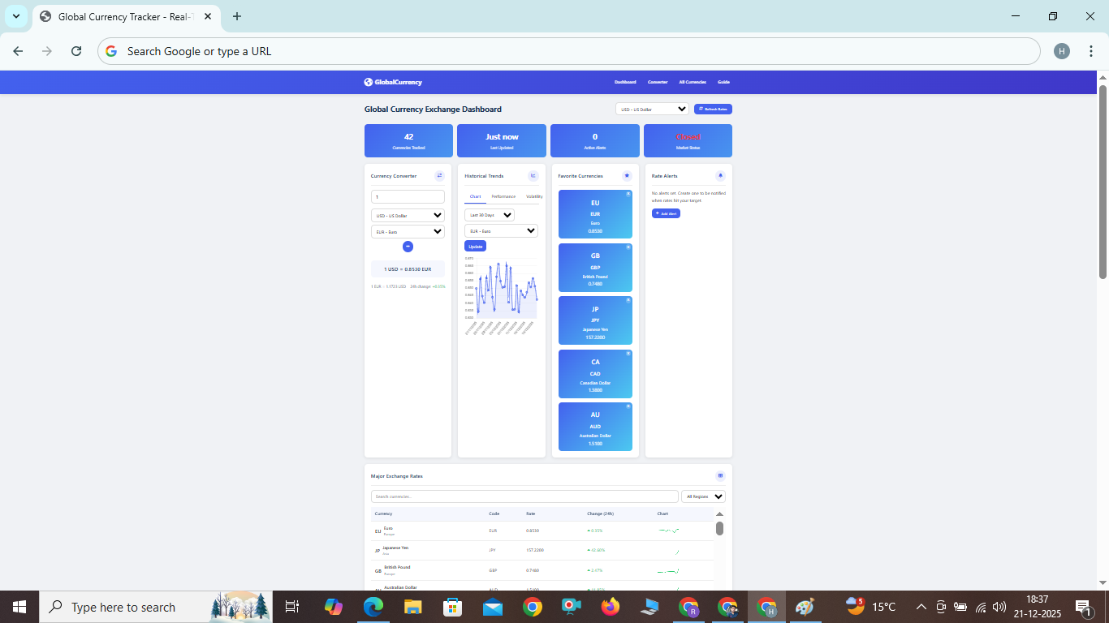
Task: Click the swap icon on Currency Converter panel
Action: 439,175
